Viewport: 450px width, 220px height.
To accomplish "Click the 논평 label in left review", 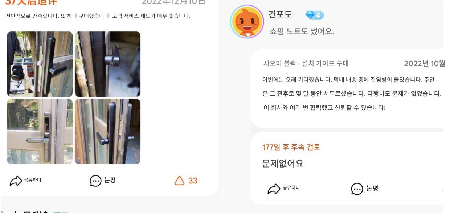I will click(110, 180).
